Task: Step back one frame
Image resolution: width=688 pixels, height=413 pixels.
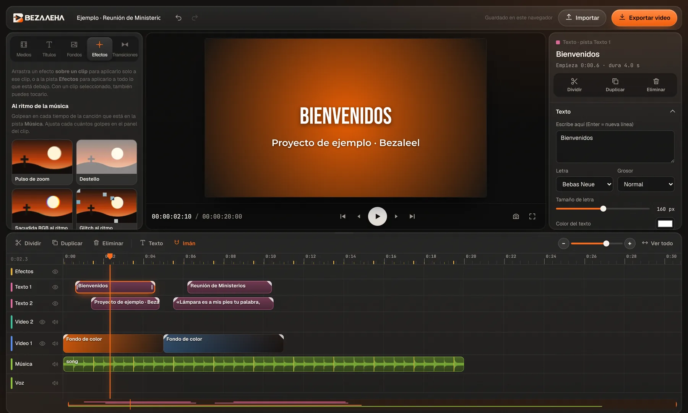Action: tap(359, 216)
